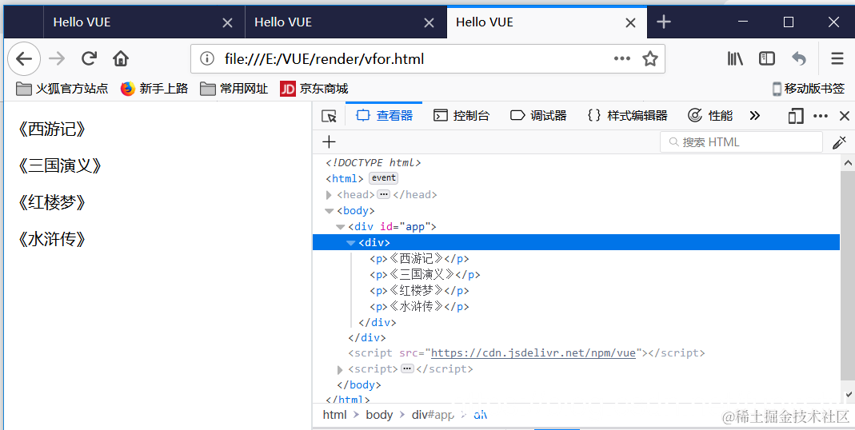
Task: Open page actions three-dot menu in the address bar
Action: 621,58
